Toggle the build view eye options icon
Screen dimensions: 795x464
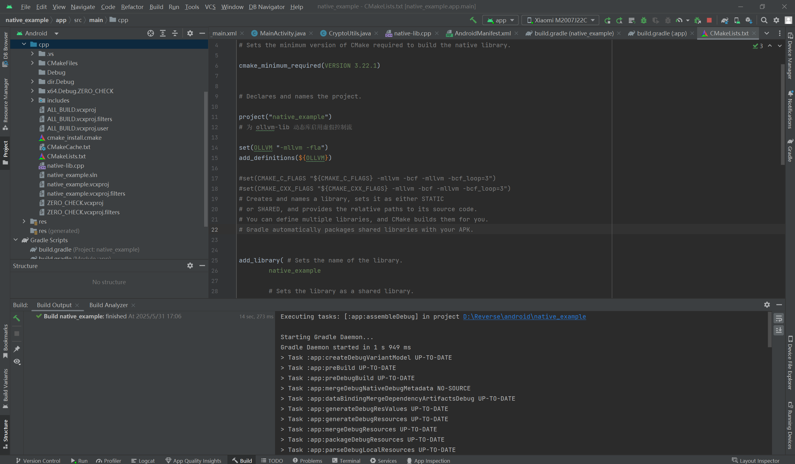[17, 362]
